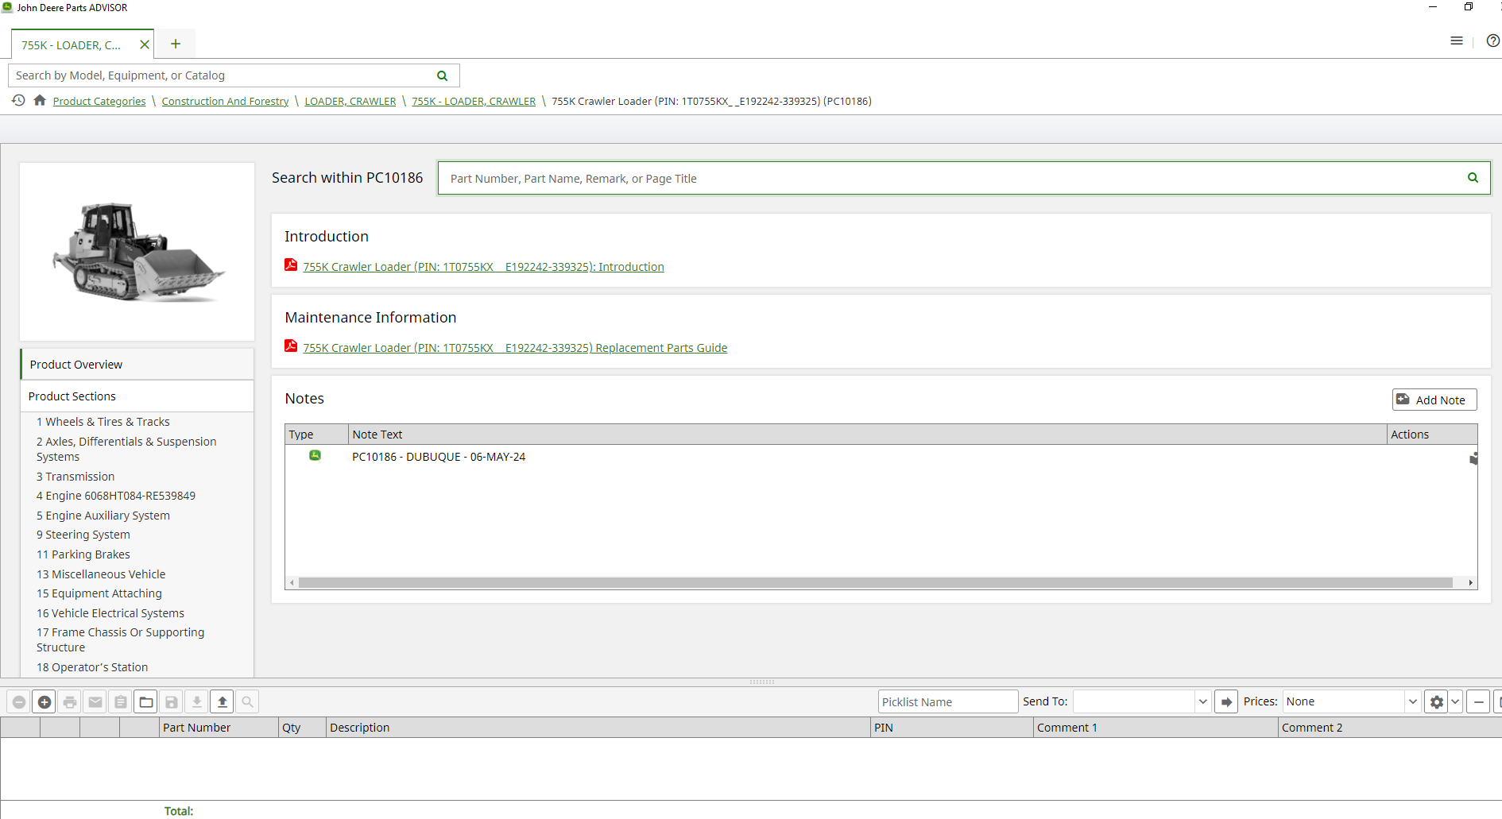Image resolution: width=1502 pixels, height=819 pixels.
Task: Click the magnifier icon in picklist toolbar
Action: click(248, 702)
